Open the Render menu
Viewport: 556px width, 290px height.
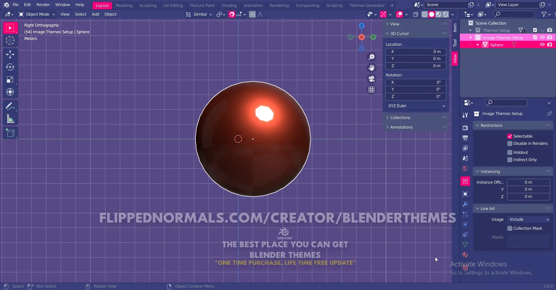coord(43,5)
